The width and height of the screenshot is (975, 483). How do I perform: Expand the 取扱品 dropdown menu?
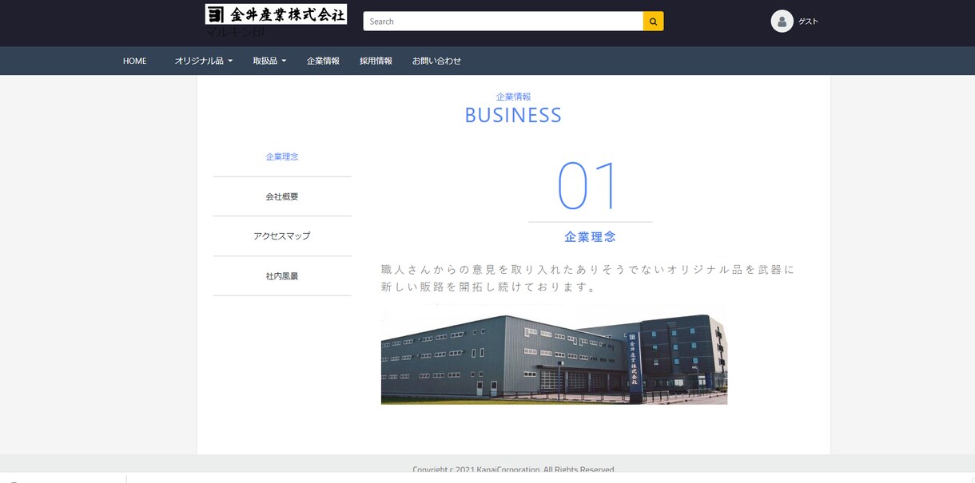[x=269, y=61]
